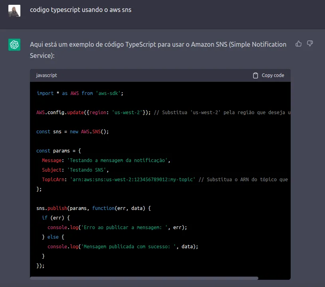Click the "const sns = new AWS.SNS()" line
This screenshot has height=287, width=325.
(72, 132)
